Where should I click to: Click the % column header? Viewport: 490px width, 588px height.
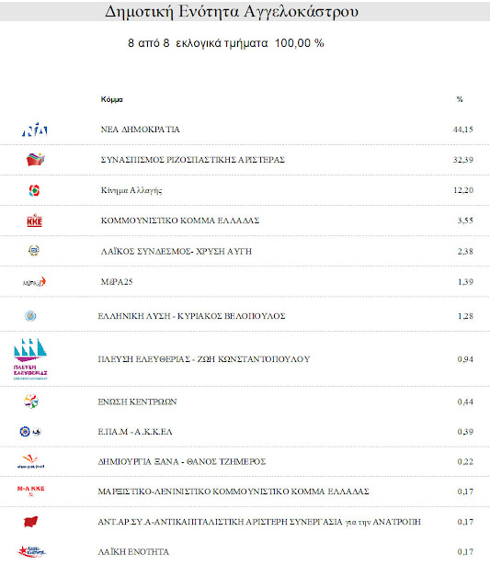[460, 99]
